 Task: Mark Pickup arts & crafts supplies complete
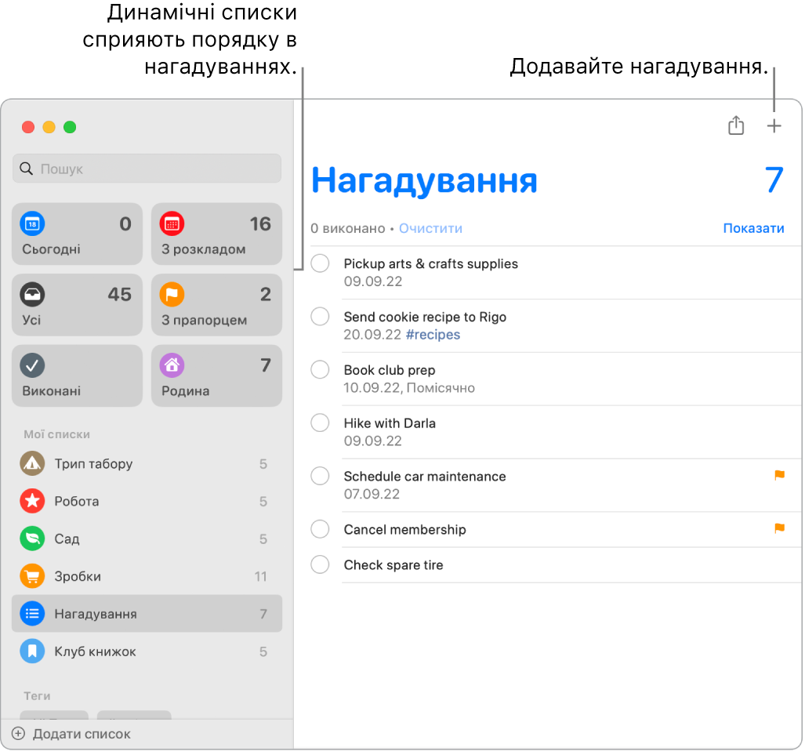tap(320, 263)
